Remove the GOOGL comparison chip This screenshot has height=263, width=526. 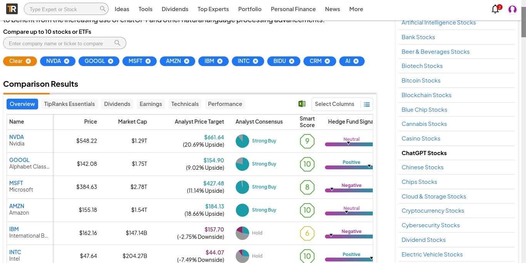111,61
